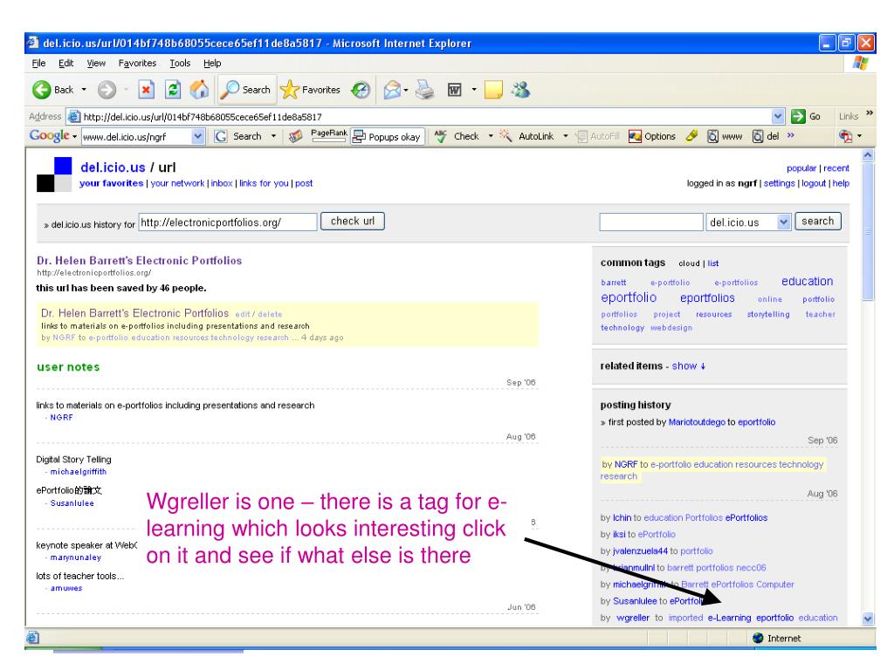
Task: Switch common tags to list view
Action: (713, 263)
